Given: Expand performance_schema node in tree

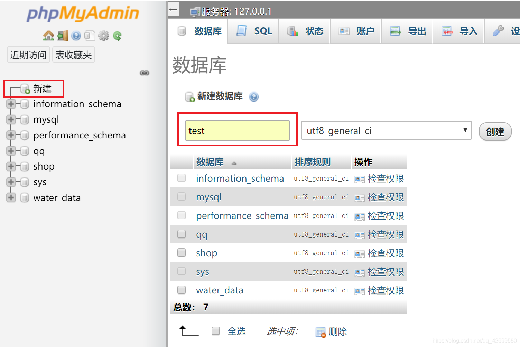Looking at the screenshot, I should point(11,135).
